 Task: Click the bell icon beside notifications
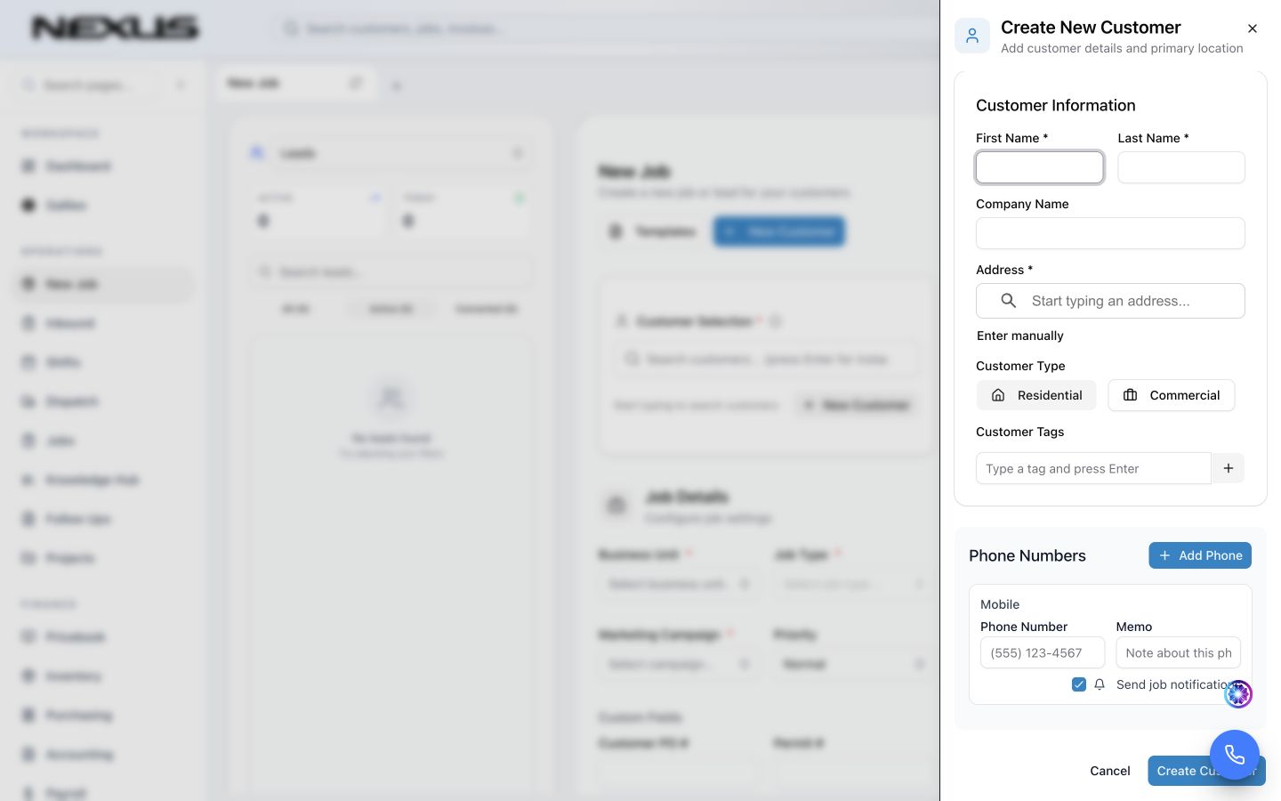click(x=1100, y=684)
